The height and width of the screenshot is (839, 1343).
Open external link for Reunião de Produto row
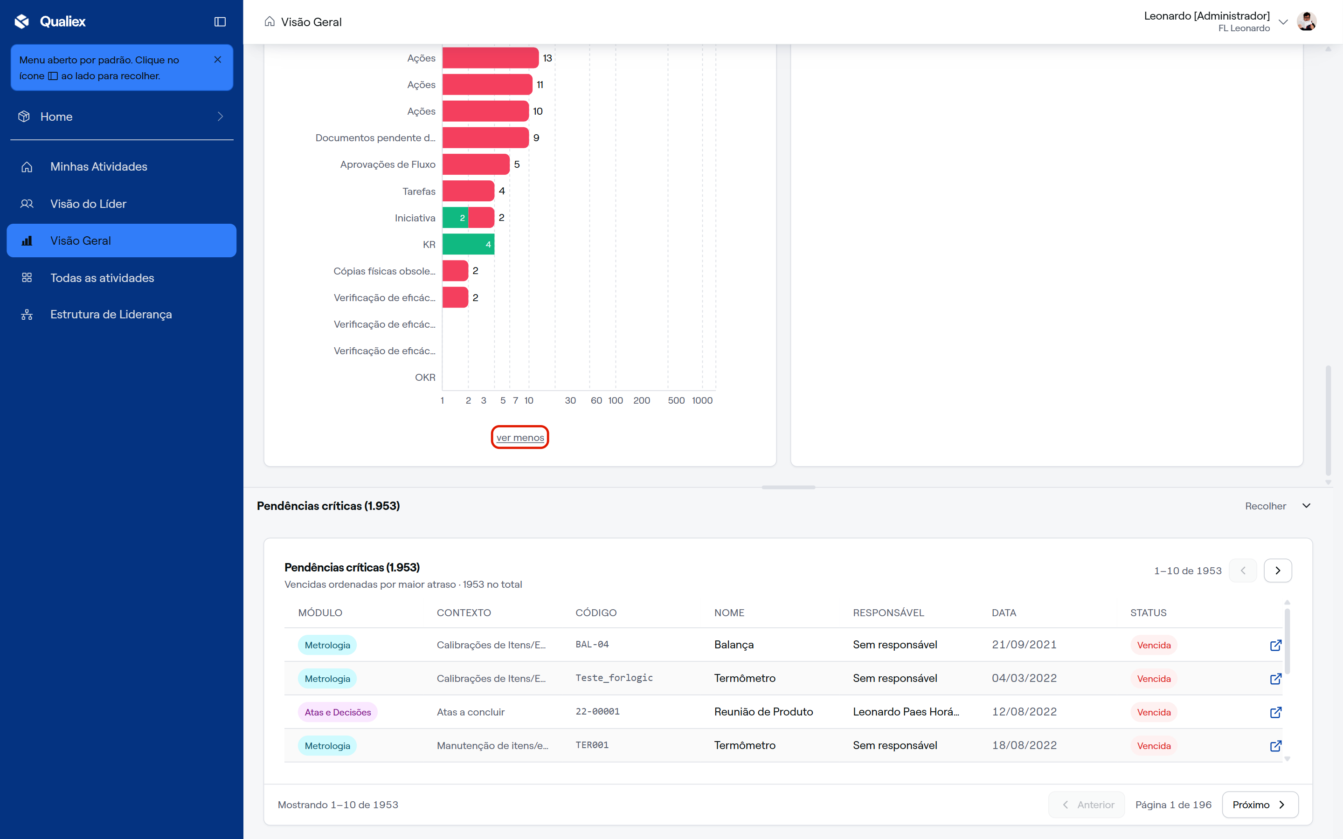[1275, 712]
